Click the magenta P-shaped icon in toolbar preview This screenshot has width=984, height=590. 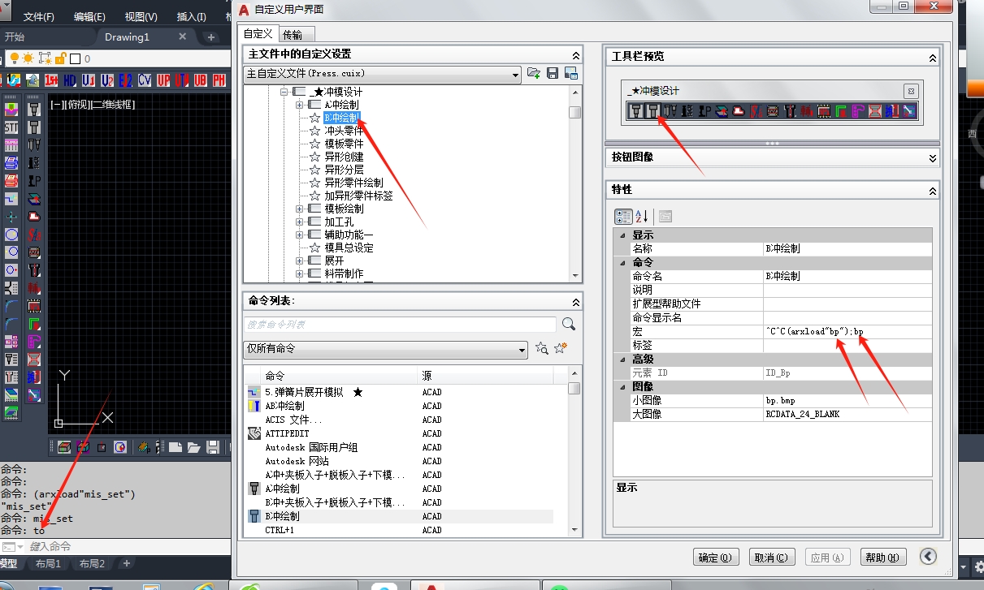click(x=857, y=111)
